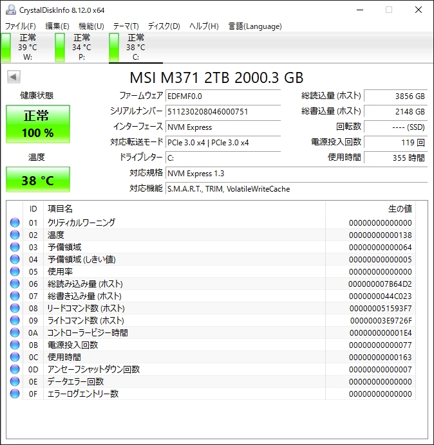Click status orb for 0E データエラー回数
The height and width of the screenshot is (445, 434).
[15, 381]
